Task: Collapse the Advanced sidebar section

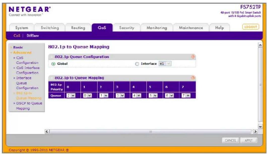Action: point(22,53)
